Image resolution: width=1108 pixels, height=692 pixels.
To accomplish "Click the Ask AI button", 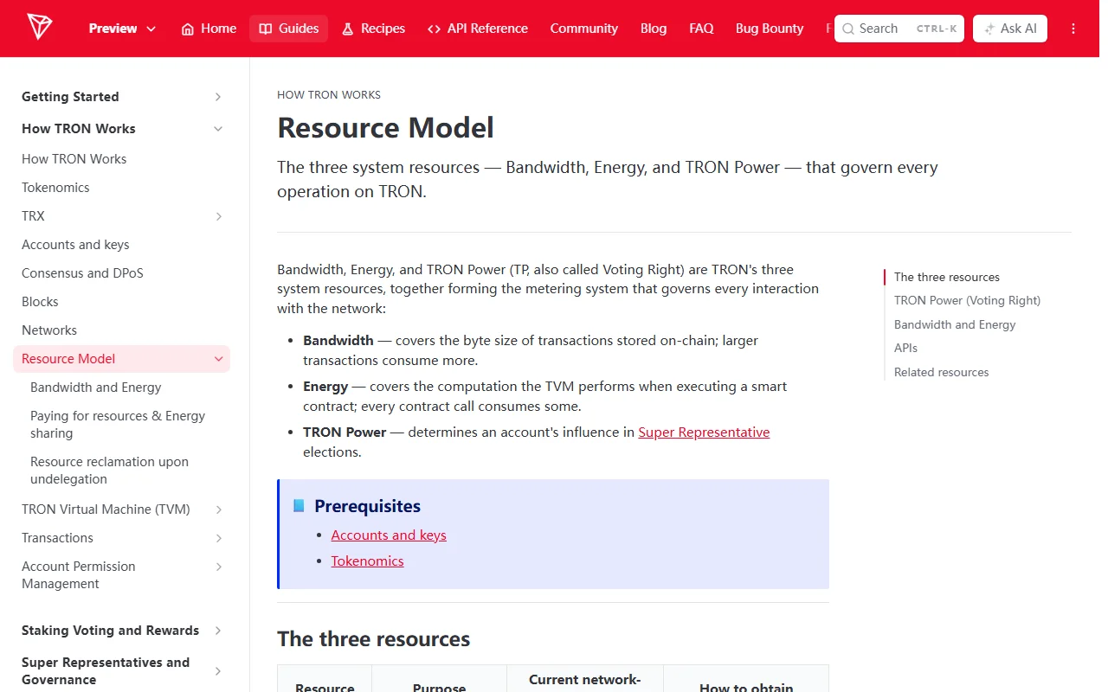I will point(1010,29).
